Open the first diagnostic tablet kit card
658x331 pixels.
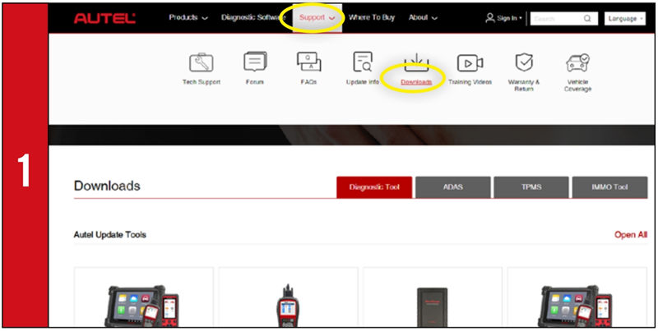click(x=143, y=297)
